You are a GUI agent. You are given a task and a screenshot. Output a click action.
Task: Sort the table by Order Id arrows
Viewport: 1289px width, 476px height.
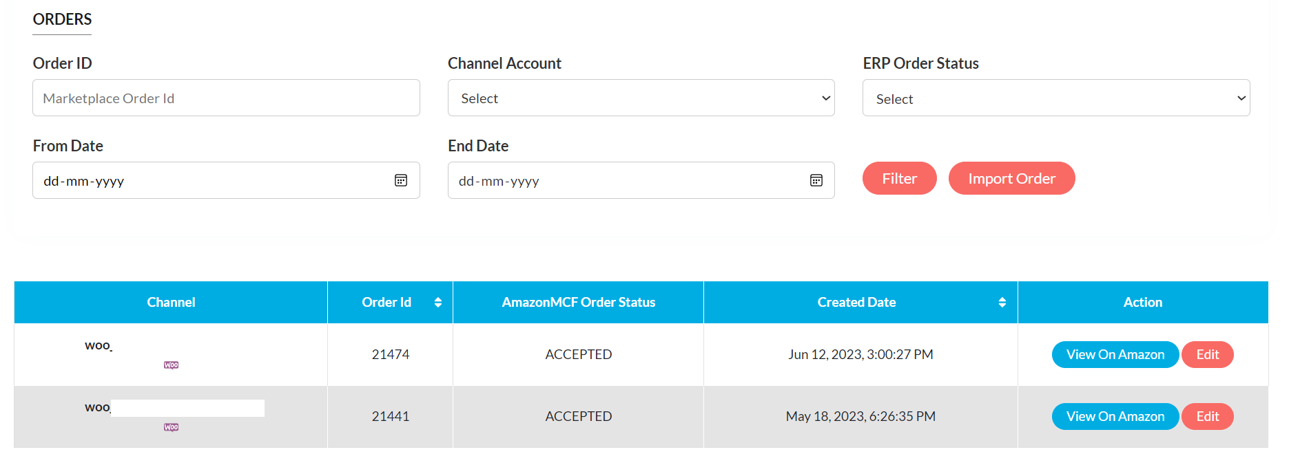point(438,302)
